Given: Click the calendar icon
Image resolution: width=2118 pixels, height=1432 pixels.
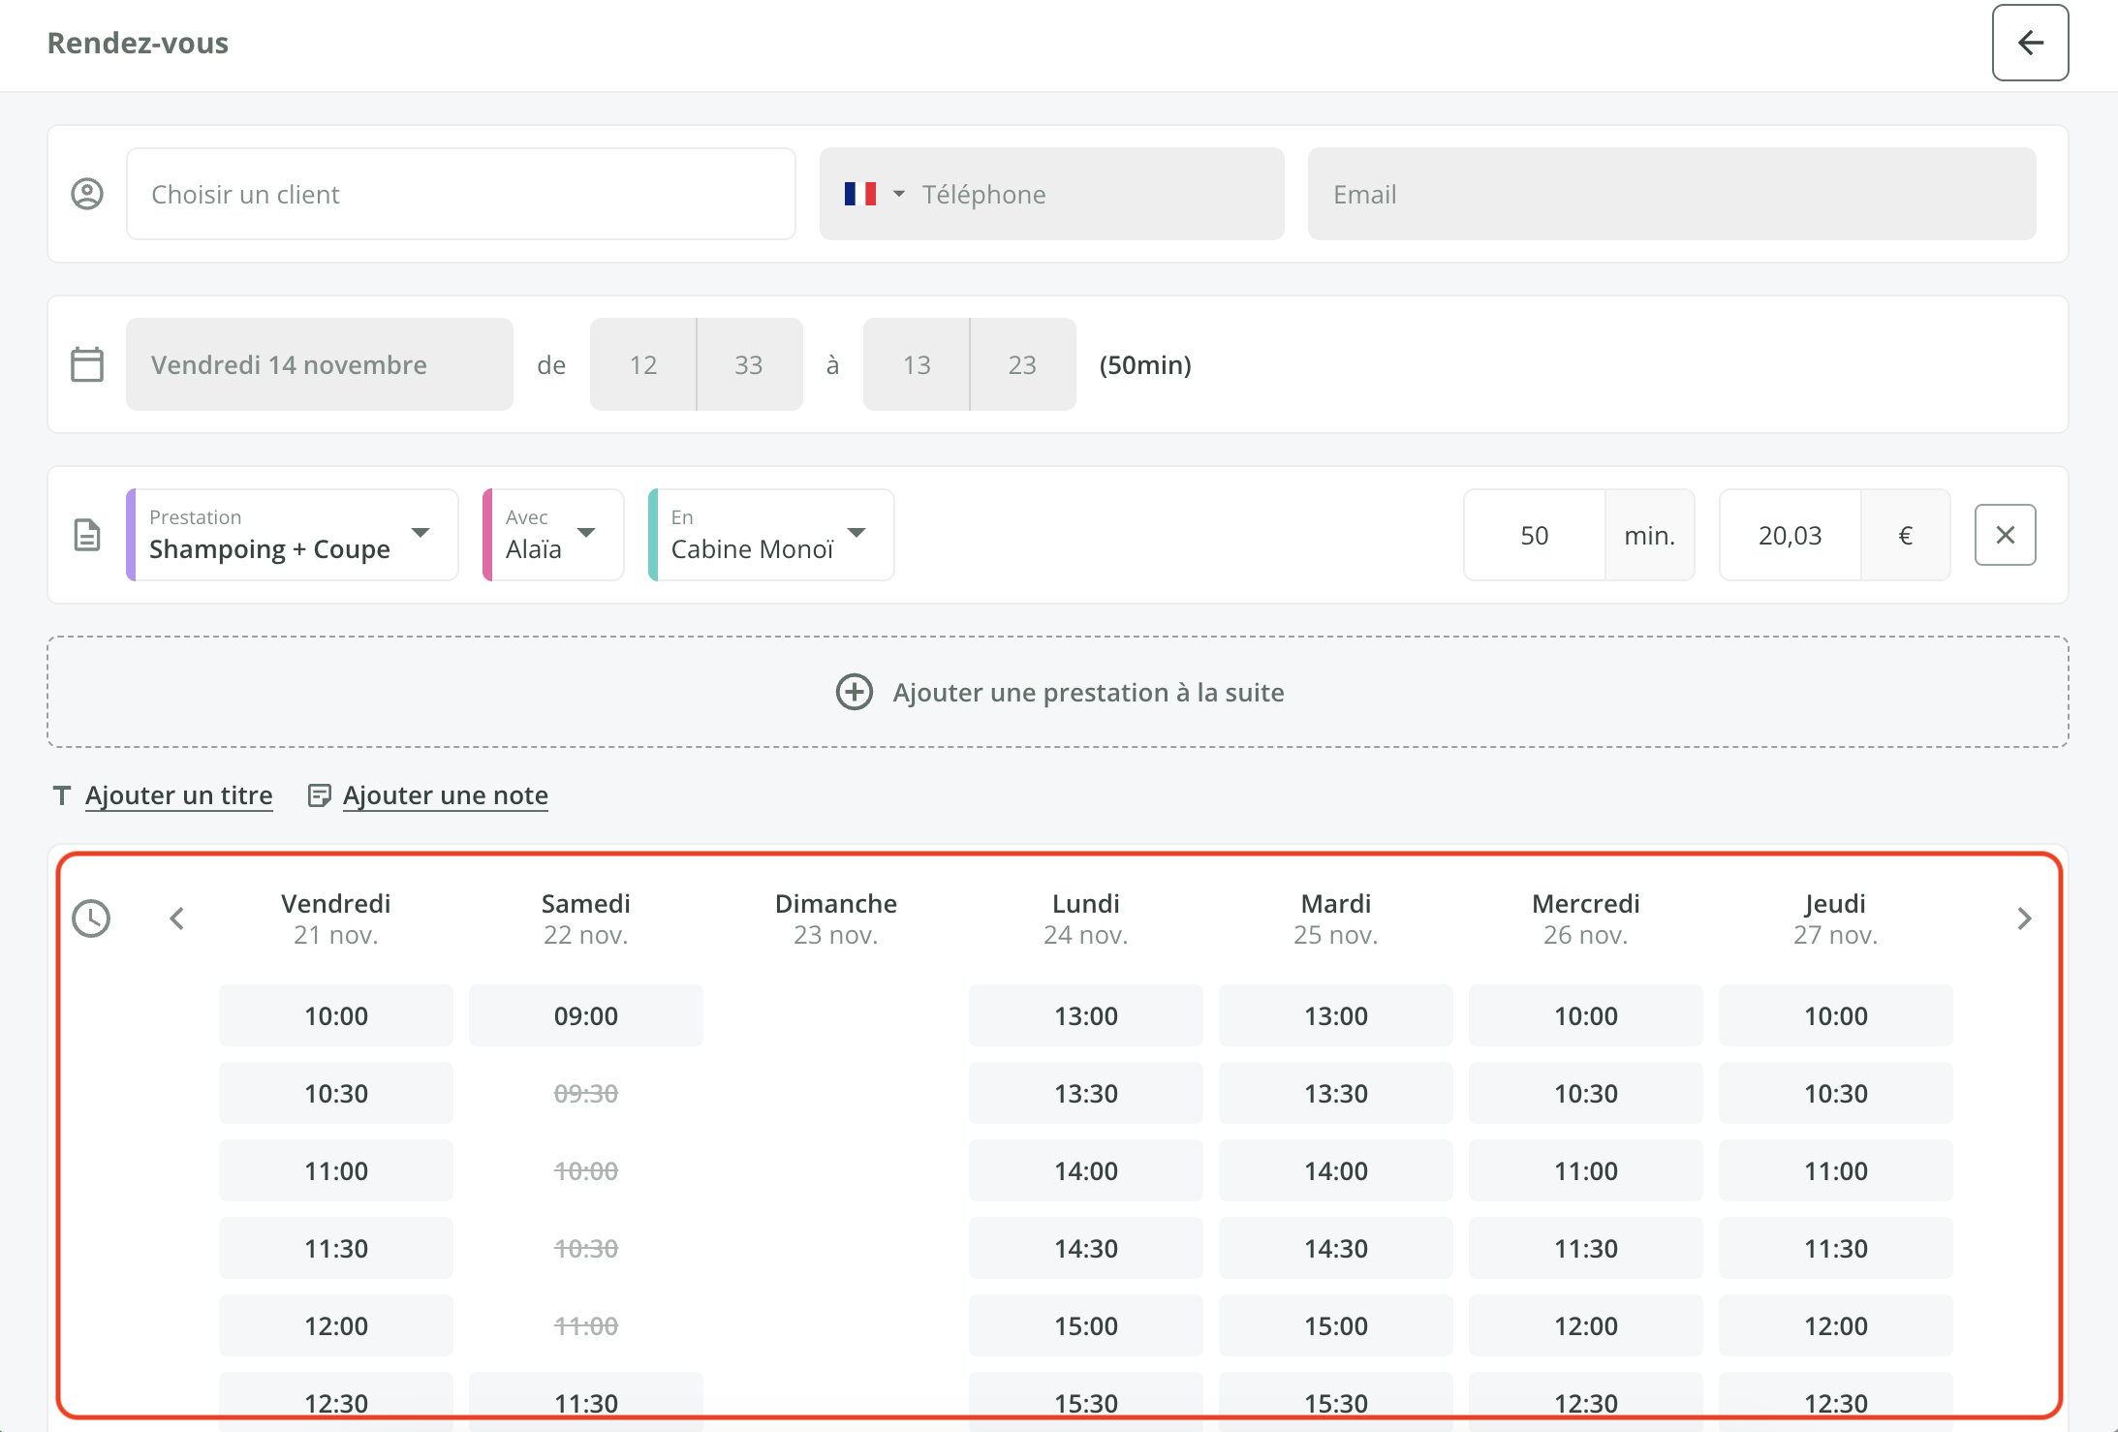Looking at the screenshot, I should [x=87, y=364].
